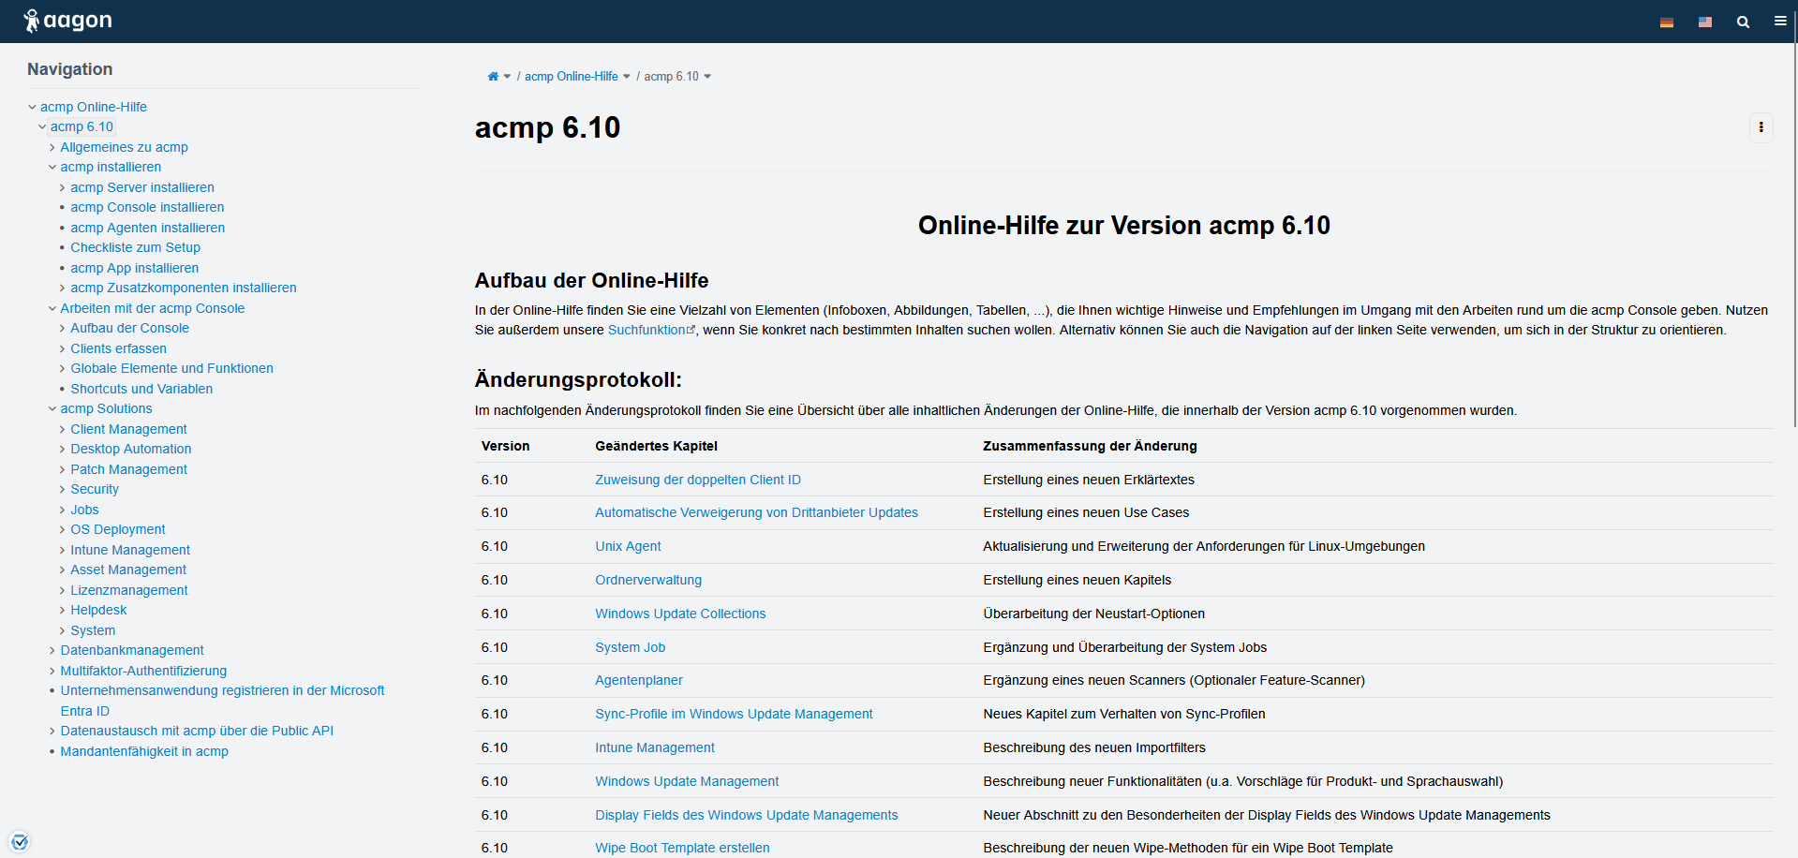Screen dimensions: 1798x858
Task: Switch language to English US flag
Action: click(x=1705, y=22)
